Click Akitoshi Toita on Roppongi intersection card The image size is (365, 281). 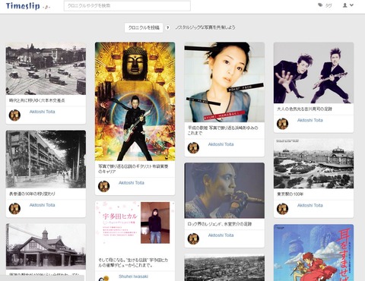(42, 112)
